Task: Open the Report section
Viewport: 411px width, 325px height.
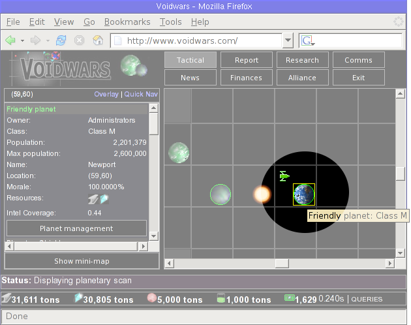Action: click(247, 60)
